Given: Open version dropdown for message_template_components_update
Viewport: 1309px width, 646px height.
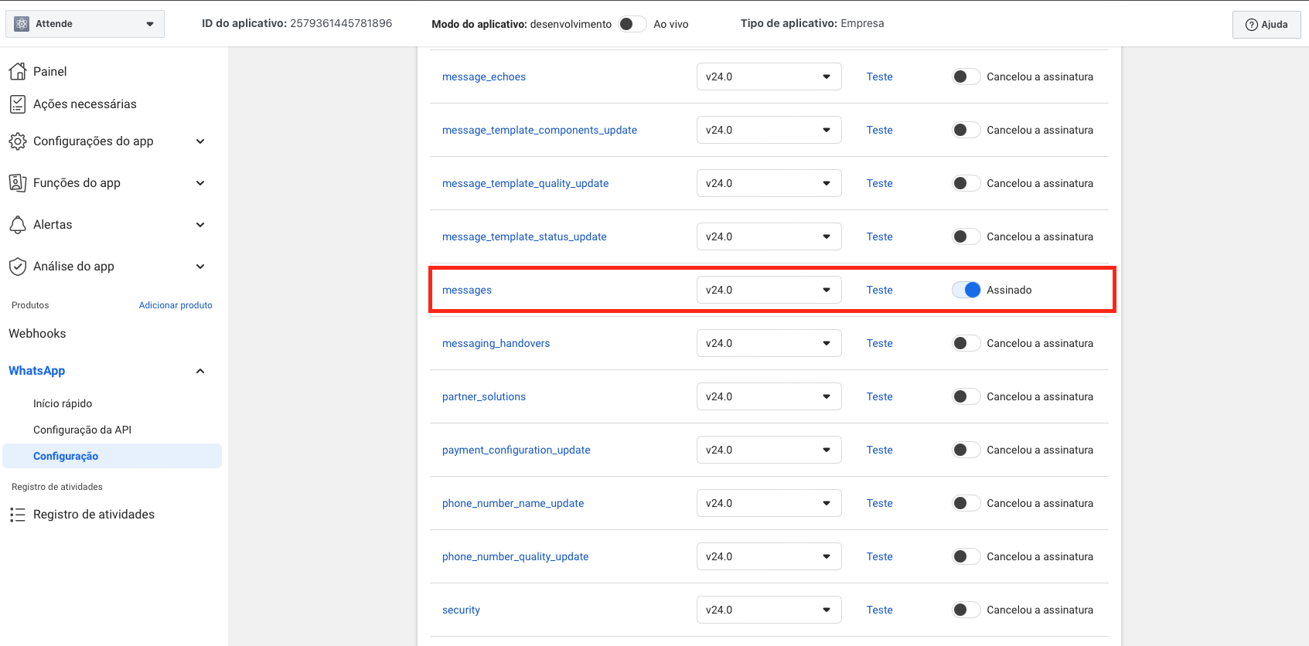Looking at the screenshot, I should (x=769, y=130).
